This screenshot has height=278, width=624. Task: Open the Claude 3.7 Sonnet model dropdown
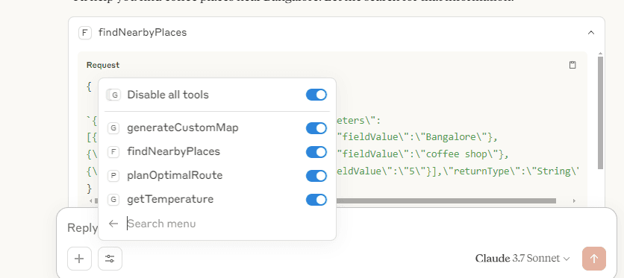(x=522, y=259)
